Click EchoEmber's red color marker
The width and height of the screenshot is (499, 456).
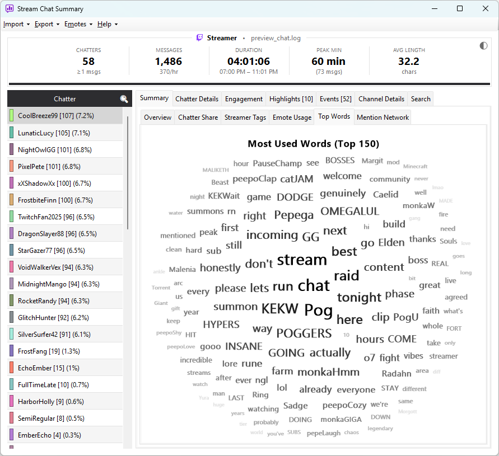pyautogui.click(x=11, y=368)
